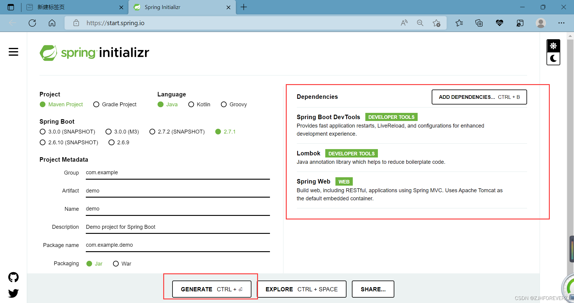The width and height of the screenshot is (574, 303).
Task: Select Spring Boot 2.7.2 (SNAPSHOT)
Action: click(177, 132)
